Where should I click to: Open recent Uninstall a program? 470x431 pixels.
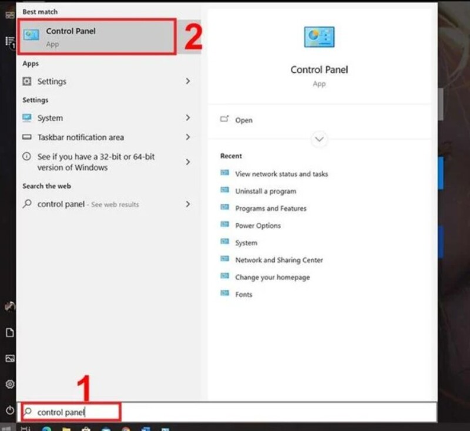(x=266, y=191)
